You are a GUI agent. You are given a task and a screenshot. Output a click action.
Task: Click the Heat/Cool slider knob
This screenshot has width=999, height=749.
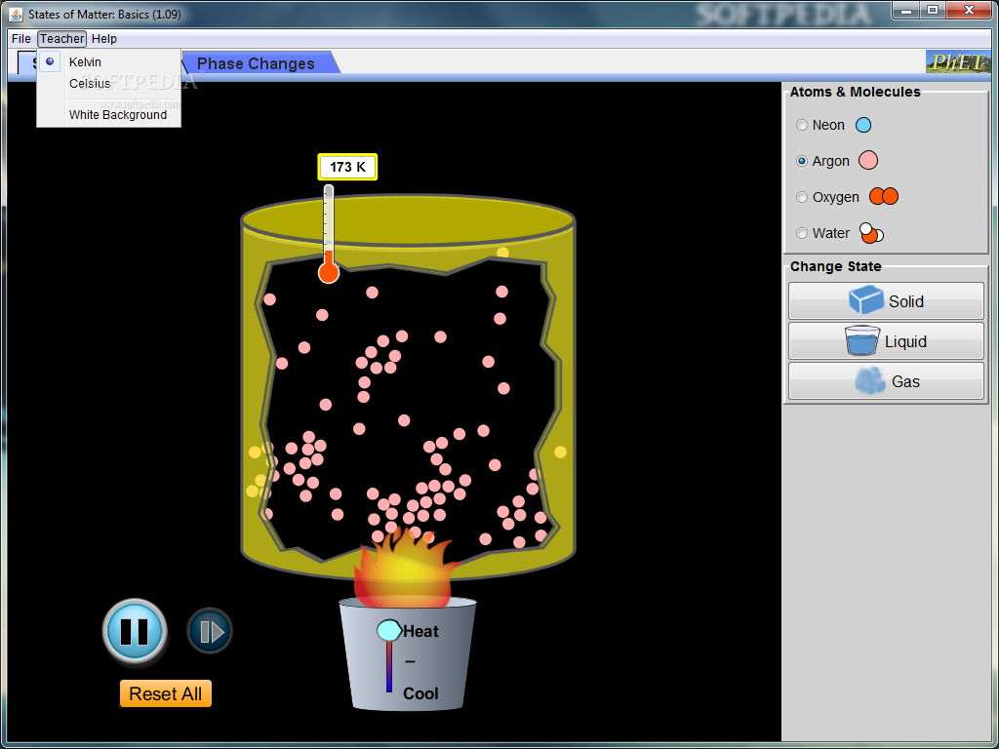click(x=388, y=630)
